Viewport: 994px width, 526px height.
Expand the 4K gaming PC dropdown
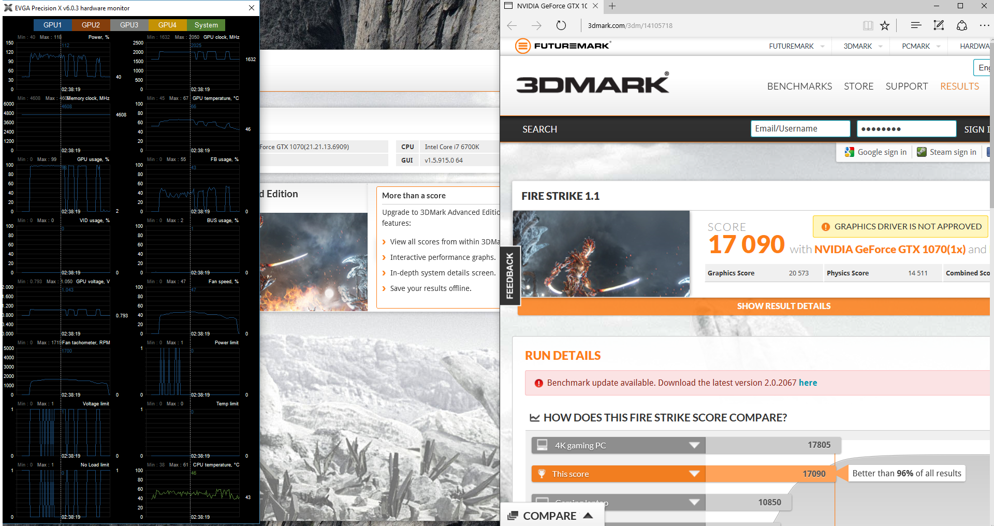coord(694,445)
